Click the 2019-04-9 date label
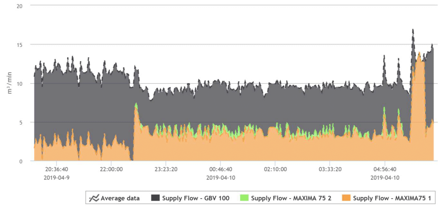The width and height of the screenshot is (445, 212). 56,177
